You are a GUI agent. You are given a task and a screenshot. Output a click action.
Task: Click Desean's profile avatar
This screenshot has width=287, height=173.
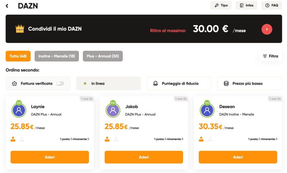coord(207,110)
